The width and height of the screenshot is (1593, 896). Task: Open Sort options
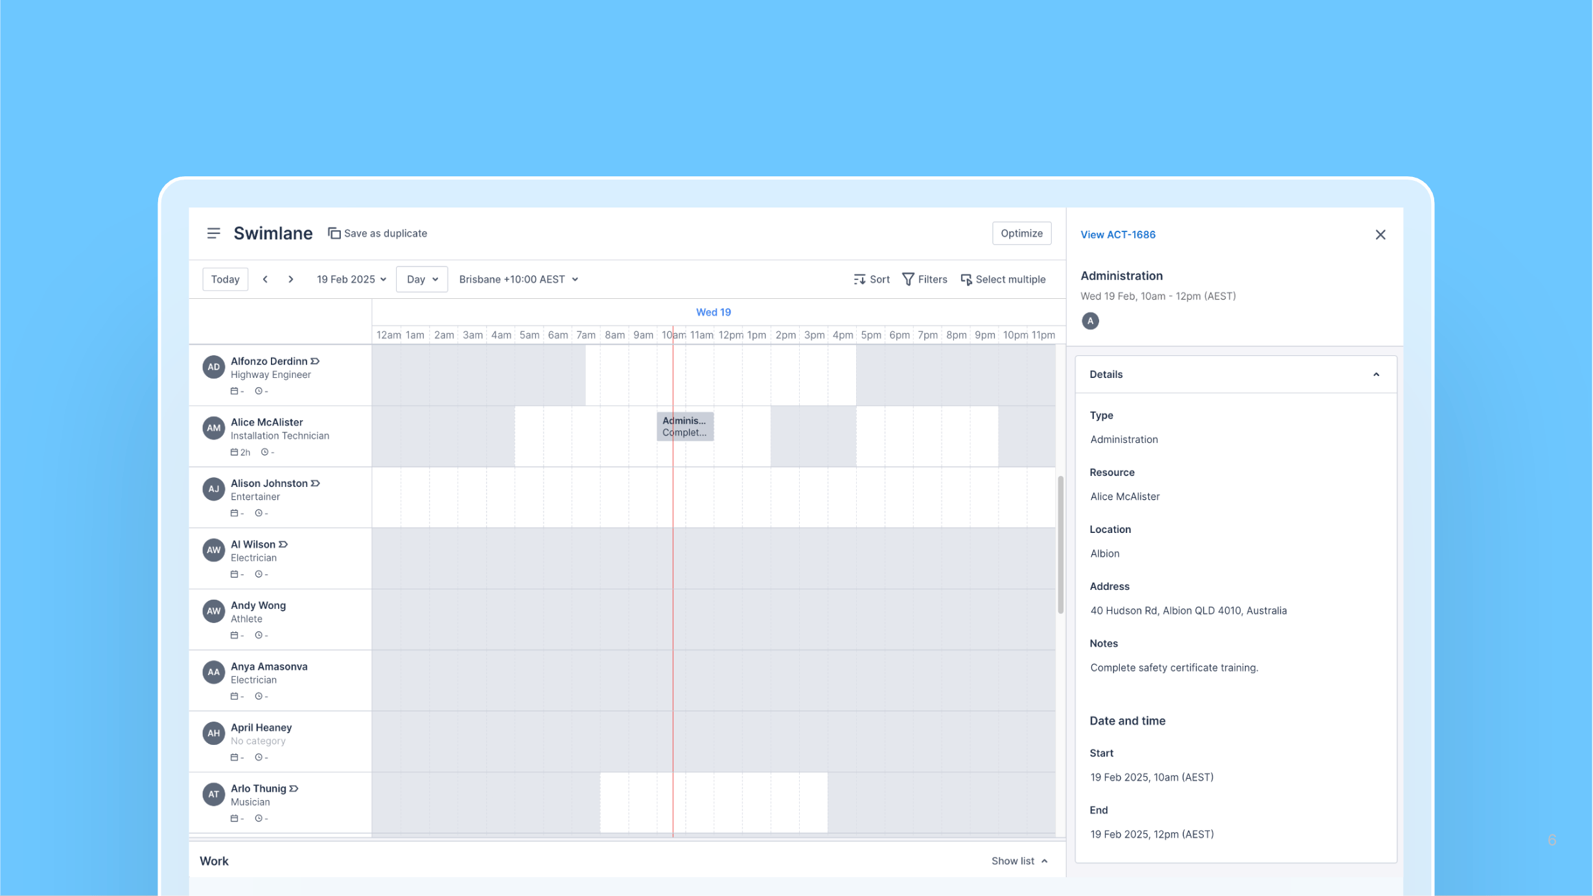point(872,279)
